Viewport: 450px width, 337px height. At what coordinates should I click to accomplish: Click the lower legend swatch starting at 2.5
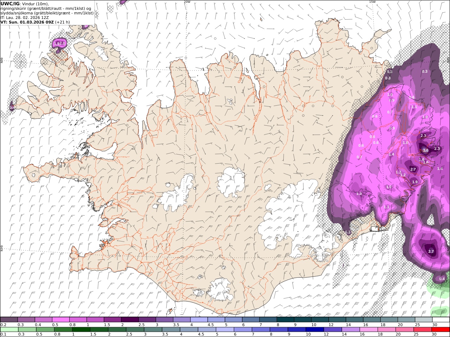point(135,330)
